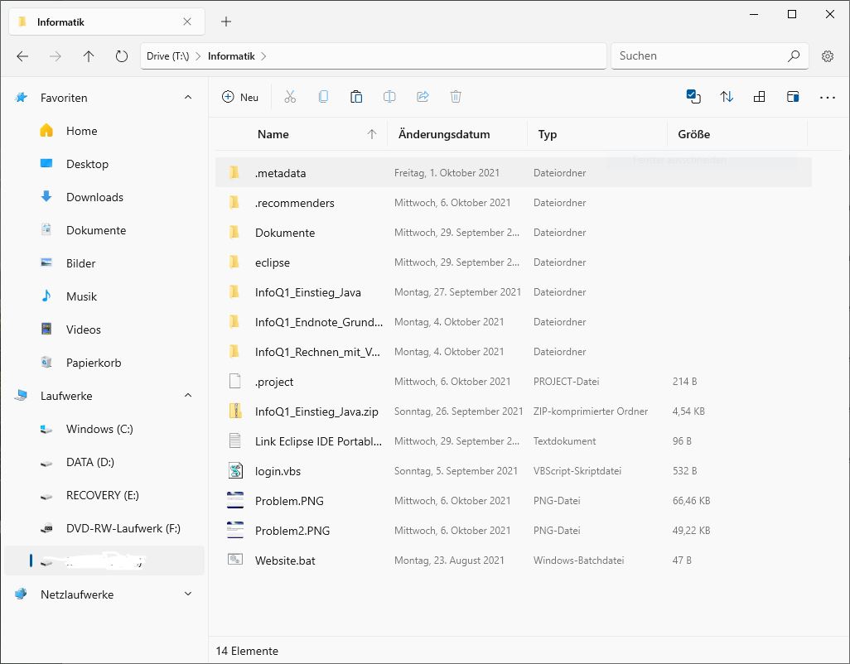Sort by the Typ column header
This screenshot has height=664, width=850.
click(596, 134)
